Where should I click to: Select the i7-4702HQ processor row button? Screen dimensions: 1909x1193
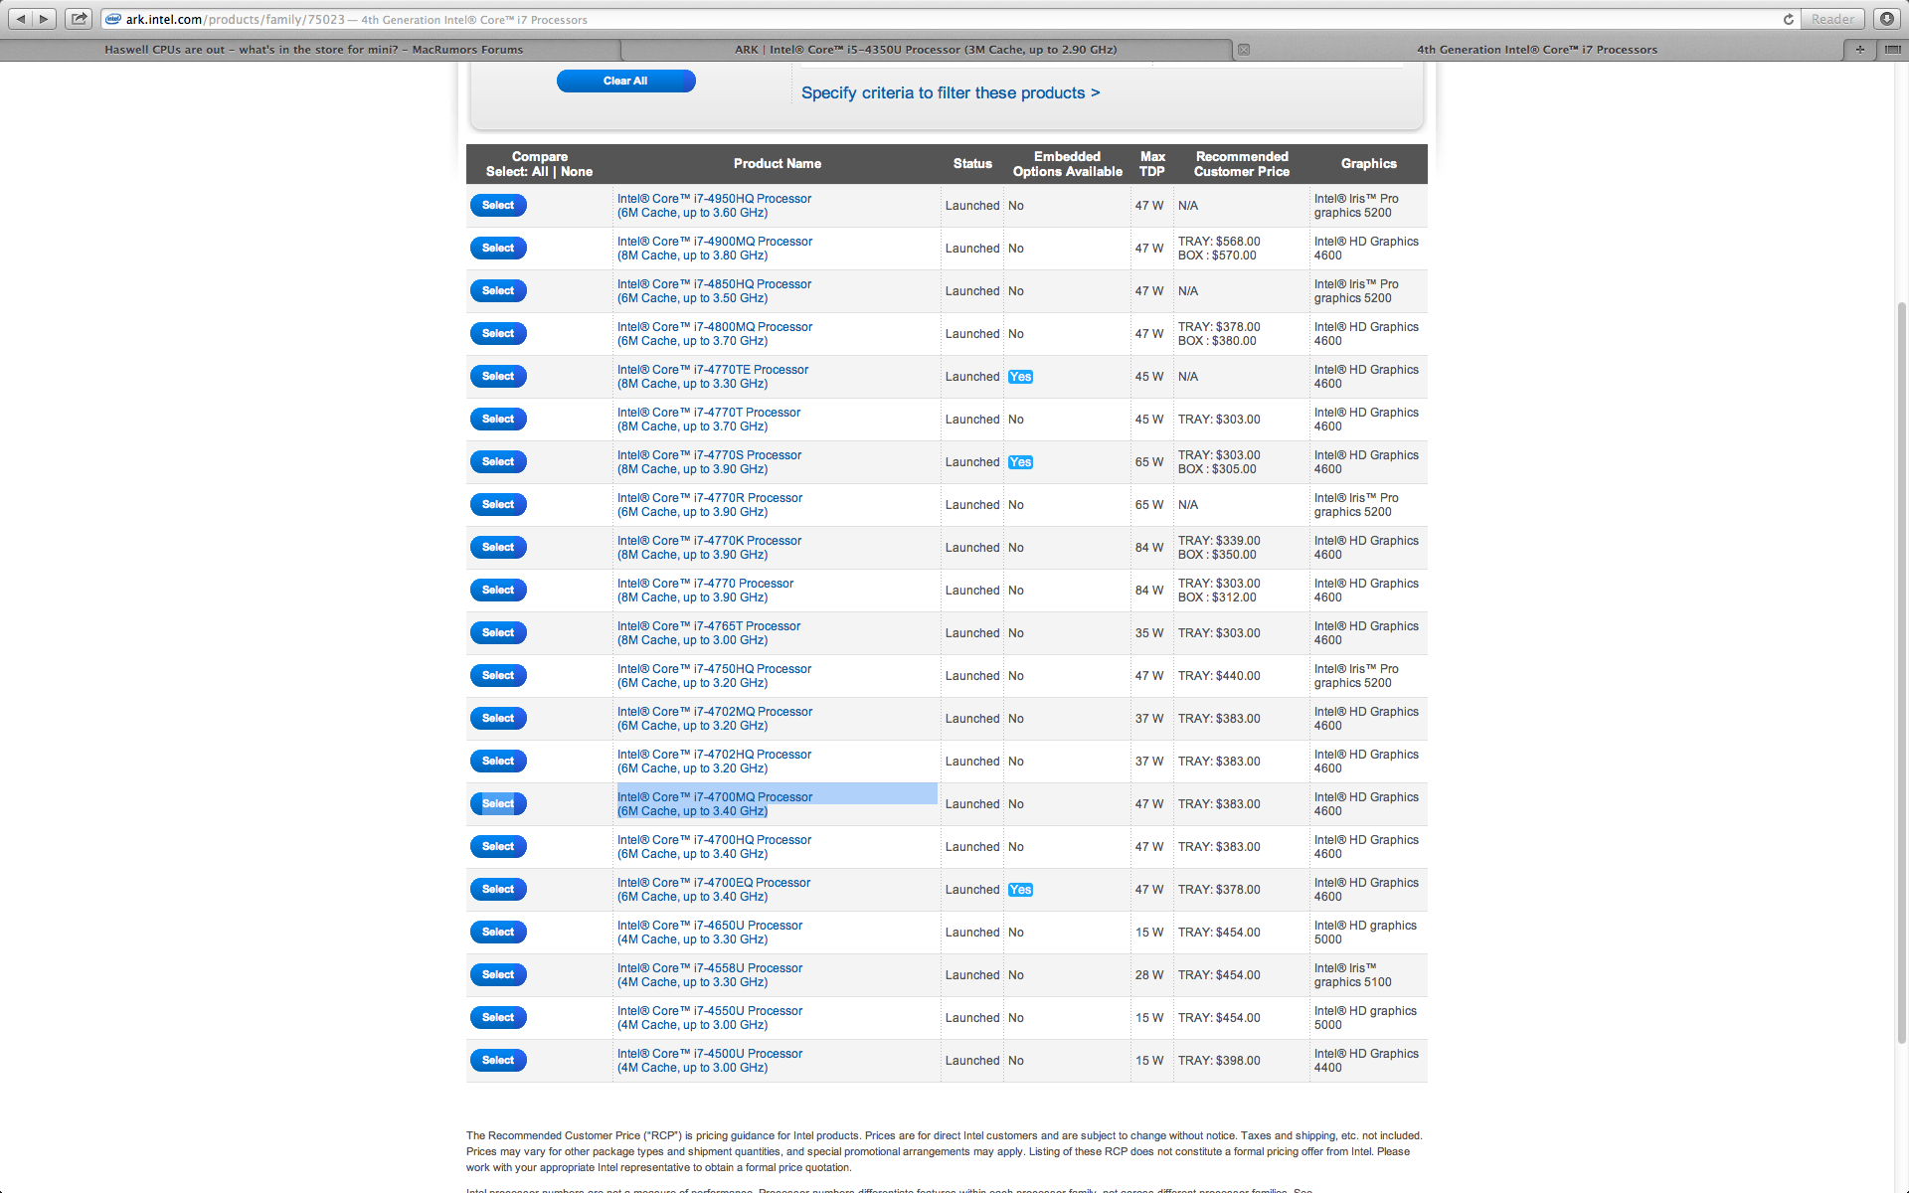(x=498, y=761)
